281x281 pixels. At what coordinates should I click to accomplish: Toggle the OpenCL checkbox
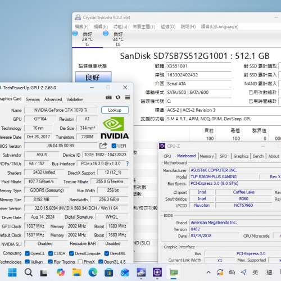click(x=27, y=253)
